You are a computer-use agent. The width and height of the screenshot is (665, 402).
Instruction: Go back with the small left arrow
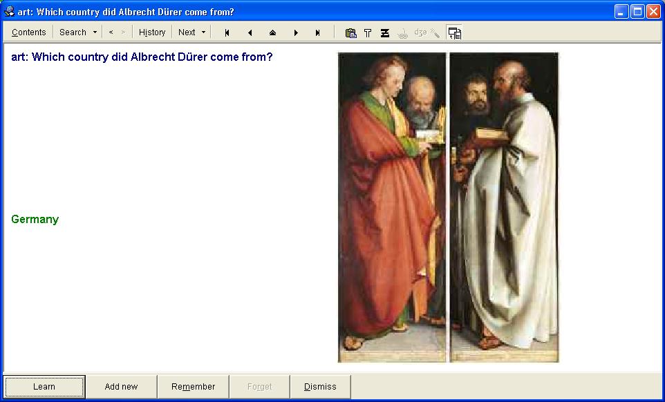click(x=111, y=32)
